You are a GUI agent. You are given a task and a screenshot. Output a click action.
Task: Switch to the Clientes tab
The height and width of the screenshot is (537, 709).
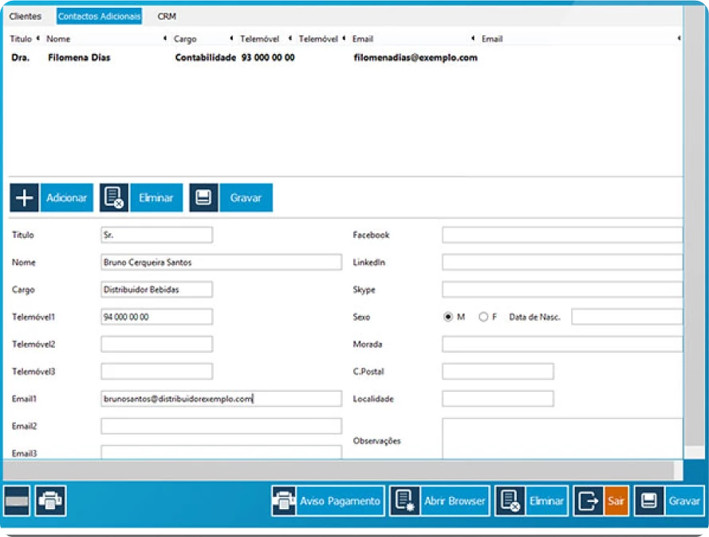coord(25,16)
